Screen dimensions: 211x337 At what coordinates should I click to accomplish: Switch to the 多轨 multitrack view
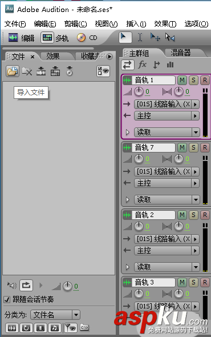pyautogui.click(x=55, y=38)
